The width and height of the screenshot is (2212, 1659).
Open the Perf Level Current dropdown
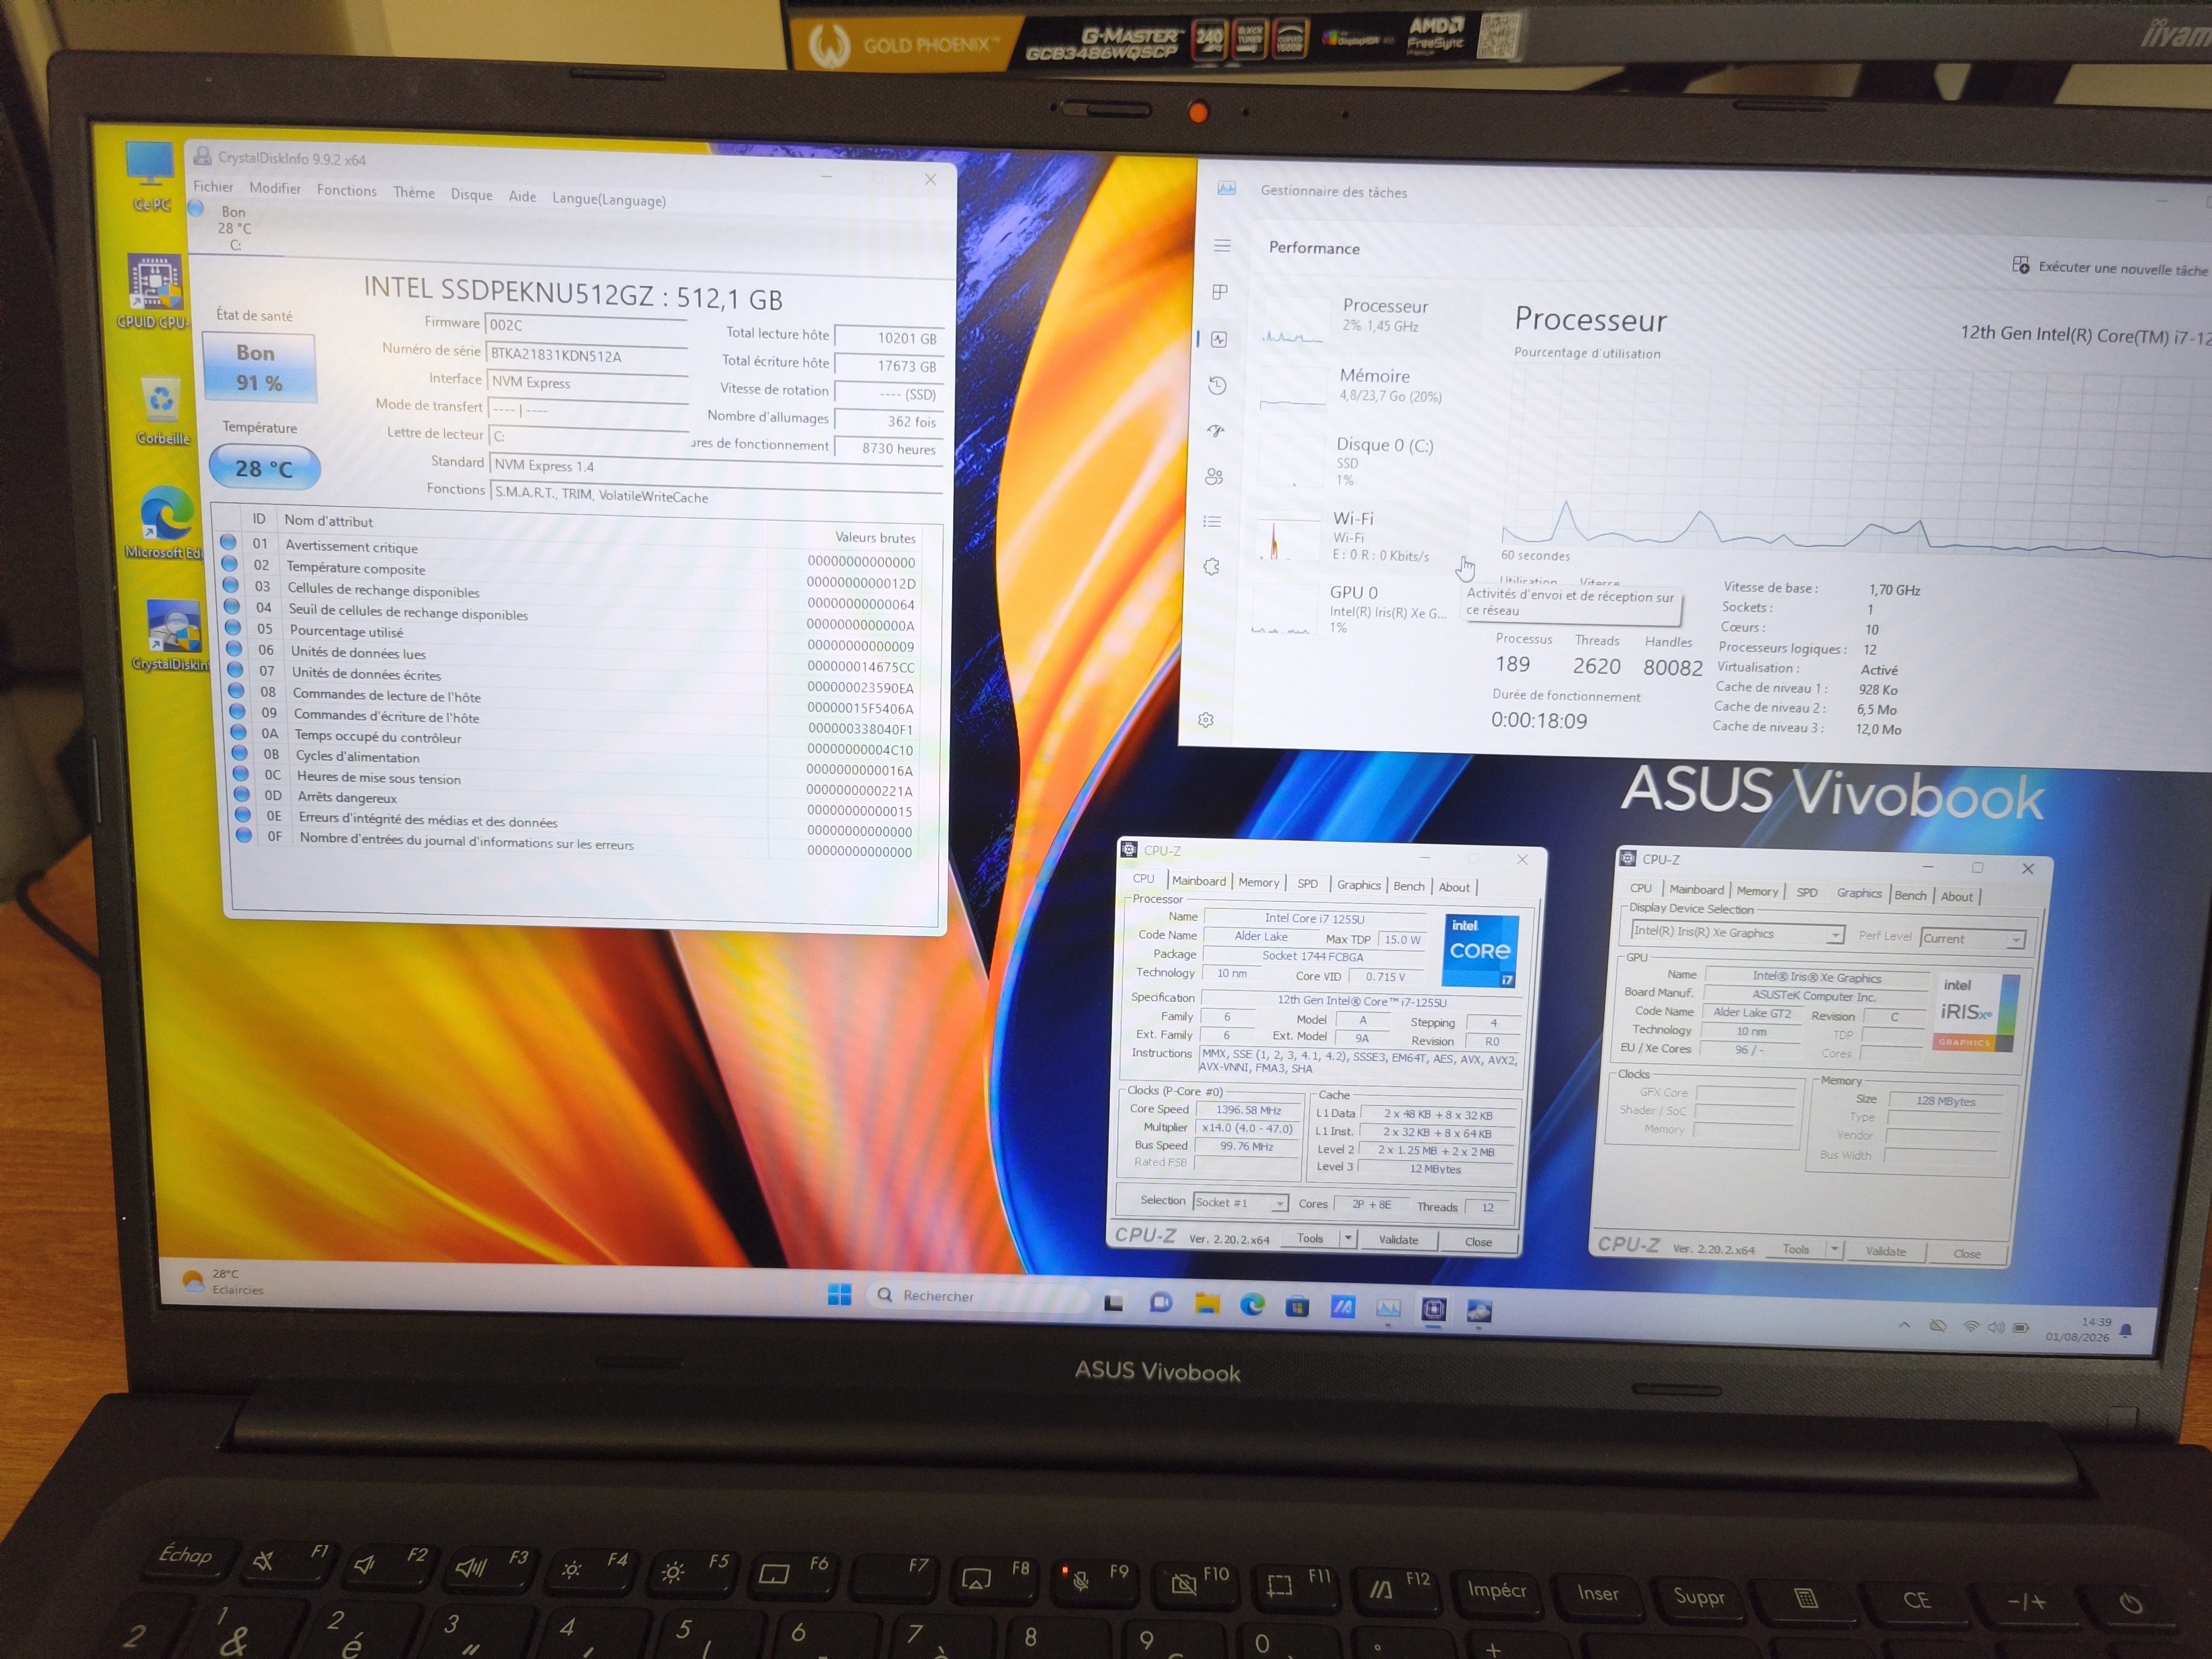(x=1973, y=939)
